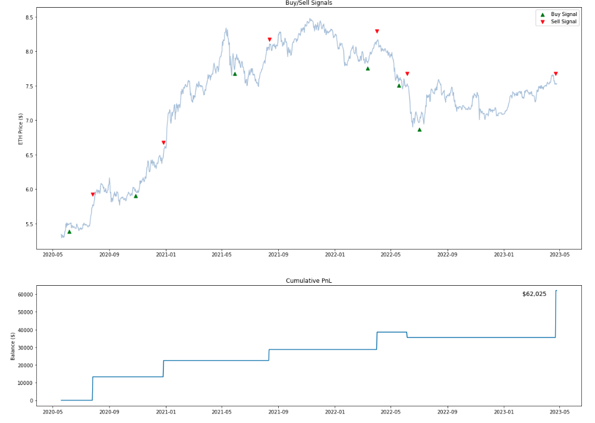Click the earliest green buy marker
595x423 pixels.
69,232
